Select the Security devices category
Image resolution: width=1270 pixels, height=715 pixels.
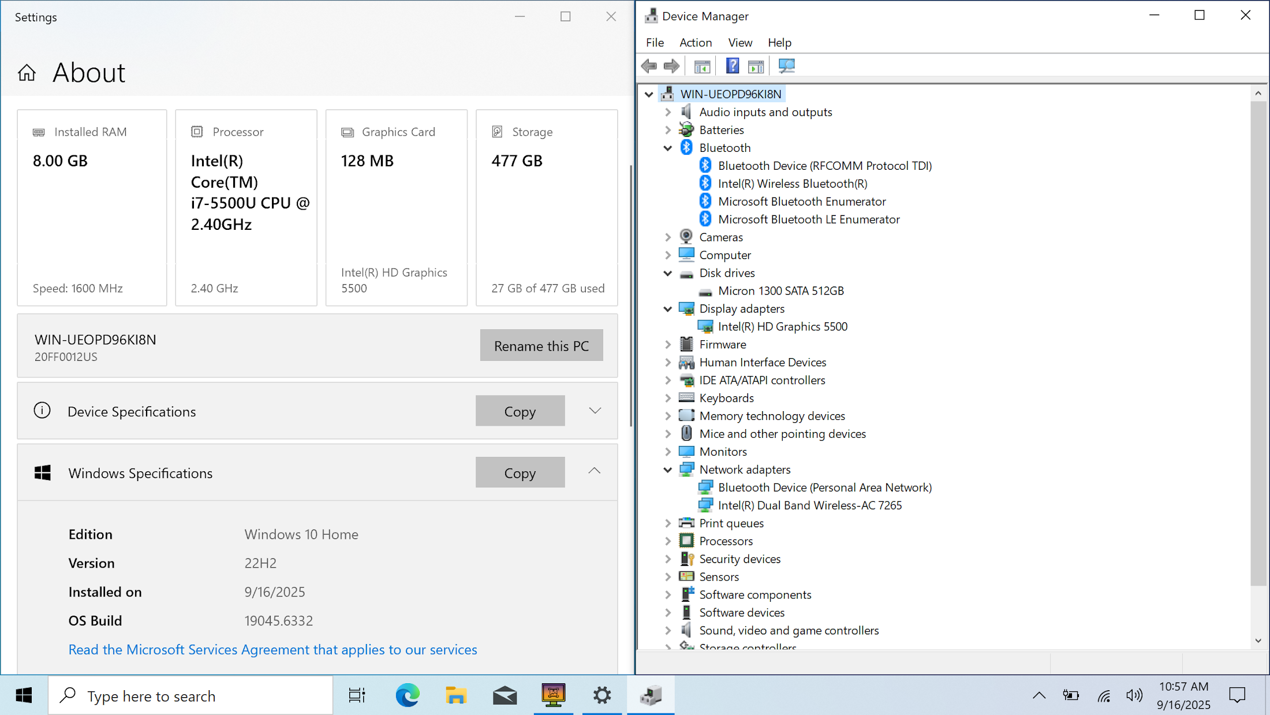[739, 559]
